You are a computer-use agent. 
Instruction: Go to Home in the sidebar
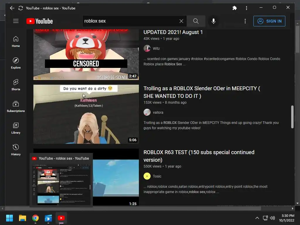click(x=16, y=42)
